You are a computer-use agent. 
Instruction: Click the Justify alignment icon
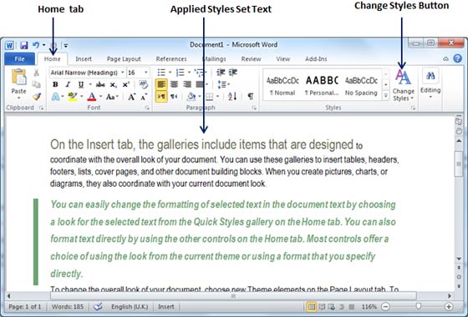(200, 84)
